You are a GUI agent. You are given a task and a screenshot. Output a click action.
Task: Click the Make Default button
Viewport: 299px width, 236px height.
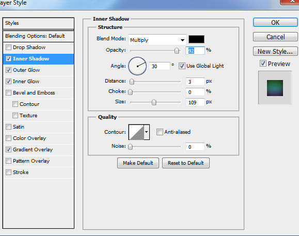pyautogui.click(x=138, y=163)
